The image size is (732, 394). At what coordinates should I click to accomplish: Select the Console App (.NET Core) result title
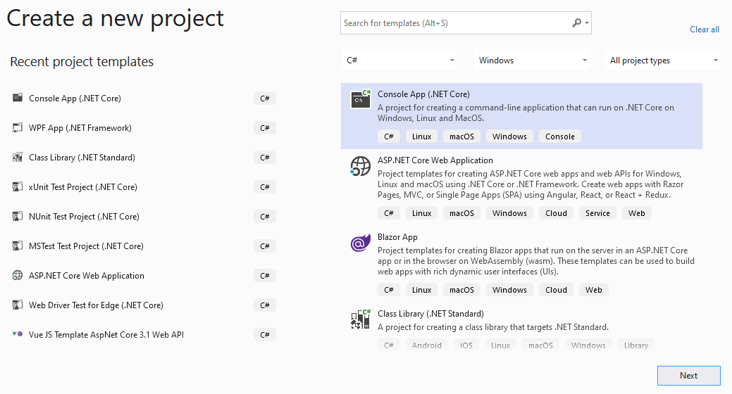(423, 94)
